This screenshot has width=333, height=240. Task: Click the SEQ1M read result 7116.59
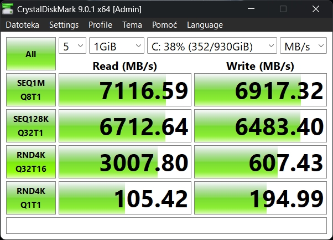tap(125, 90)
